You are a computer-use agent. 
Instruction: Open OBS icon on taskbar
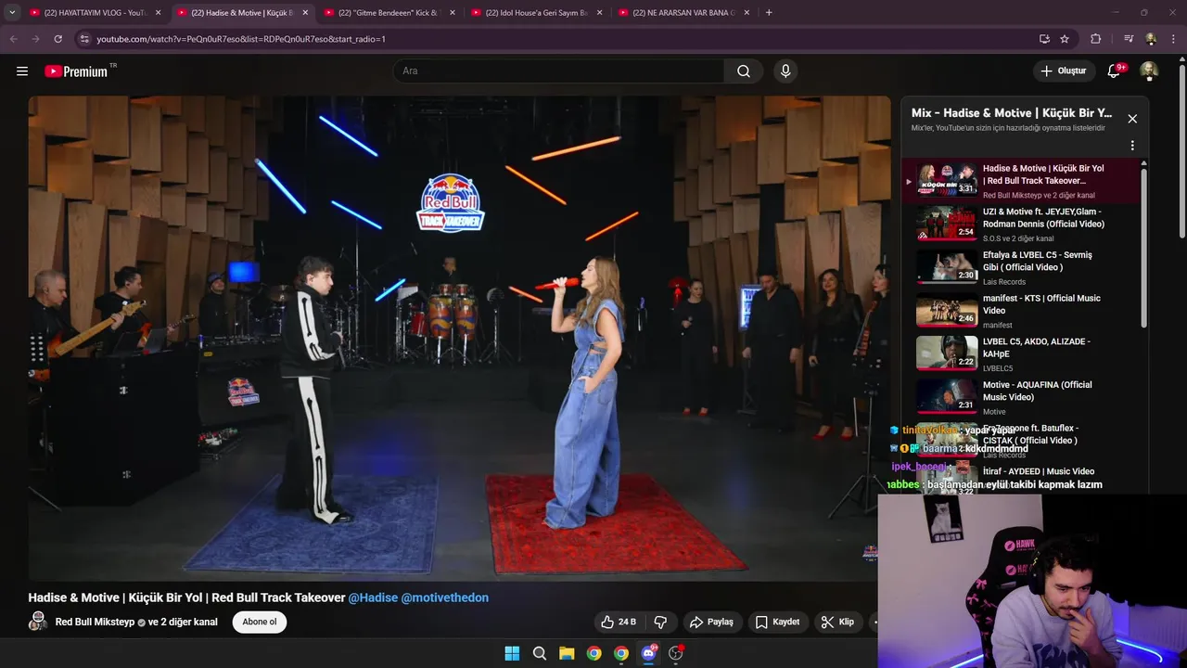[676, 653]
